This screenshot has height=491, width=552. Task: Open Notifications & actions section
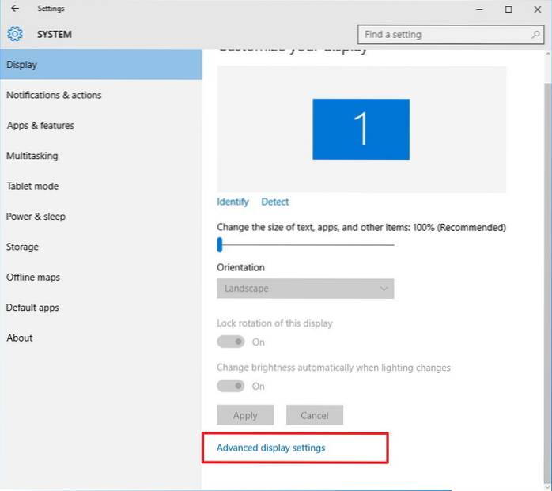point(54,95)
